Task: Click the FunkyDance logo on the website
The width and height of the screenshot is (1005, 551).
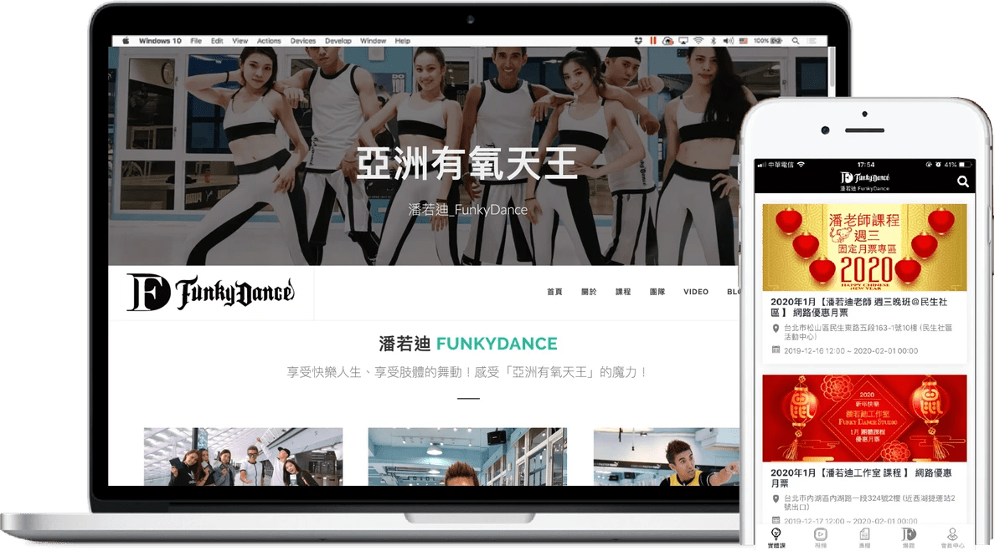Action: click(210, 293)
